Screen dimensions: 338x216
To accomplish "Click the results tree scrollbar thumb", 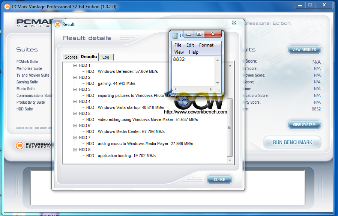I will point(230,127).
